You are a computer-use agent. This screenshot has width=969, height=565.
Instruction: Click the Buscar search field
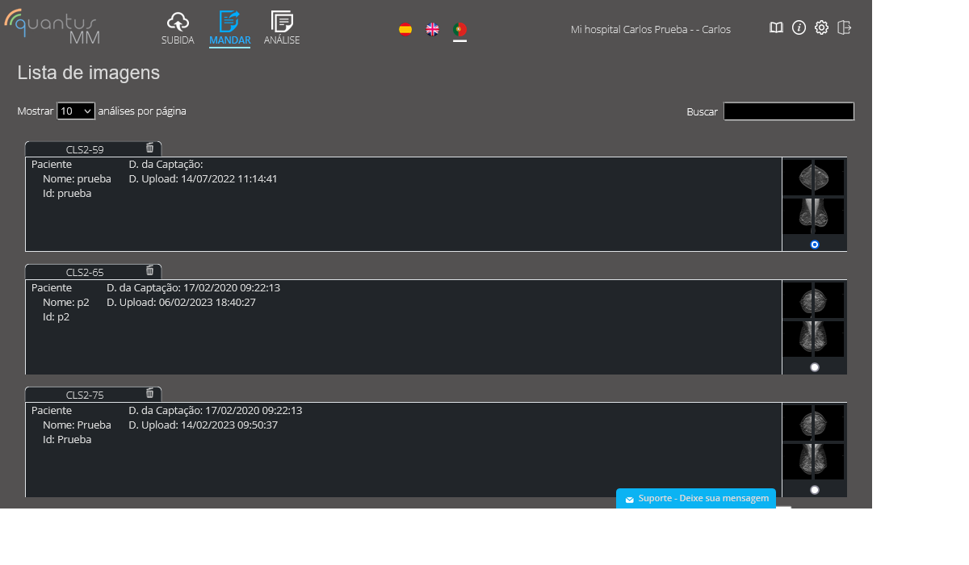coord(789,111)
